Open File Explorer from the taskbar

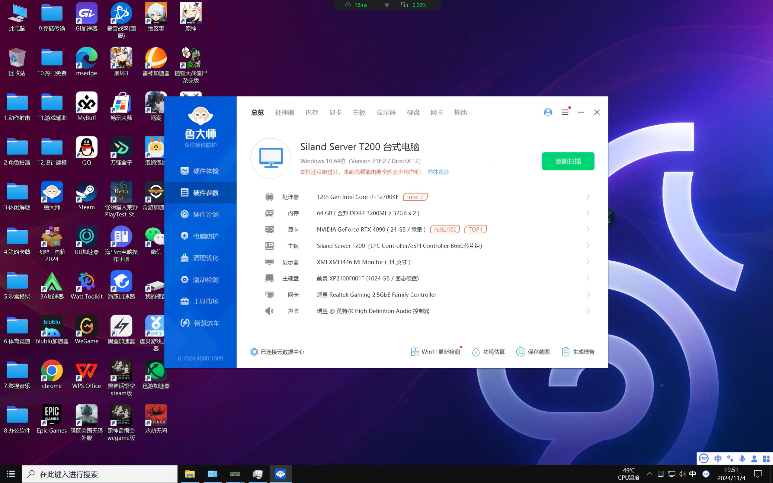pyautogui.click(x=190, y=474)
